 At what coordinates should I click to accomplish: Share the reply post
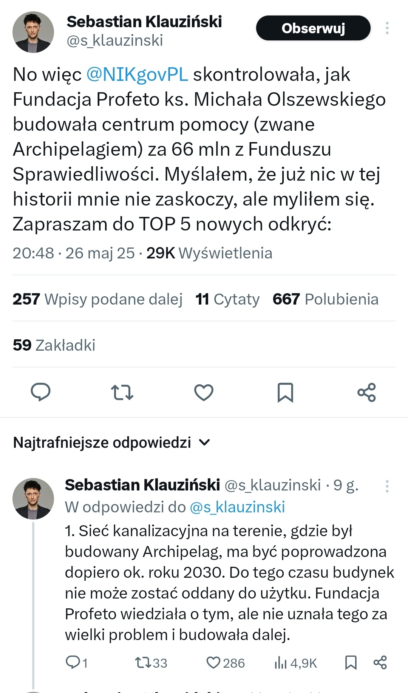tap(380, 662)
